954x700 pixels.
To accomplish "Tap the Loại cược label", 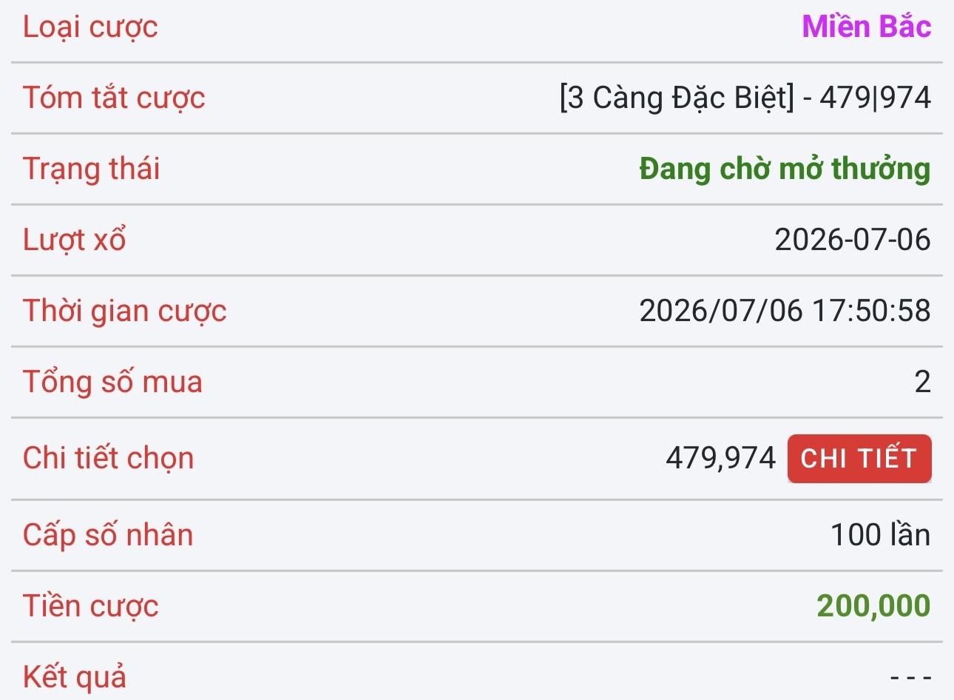I will tap(90, 27).
